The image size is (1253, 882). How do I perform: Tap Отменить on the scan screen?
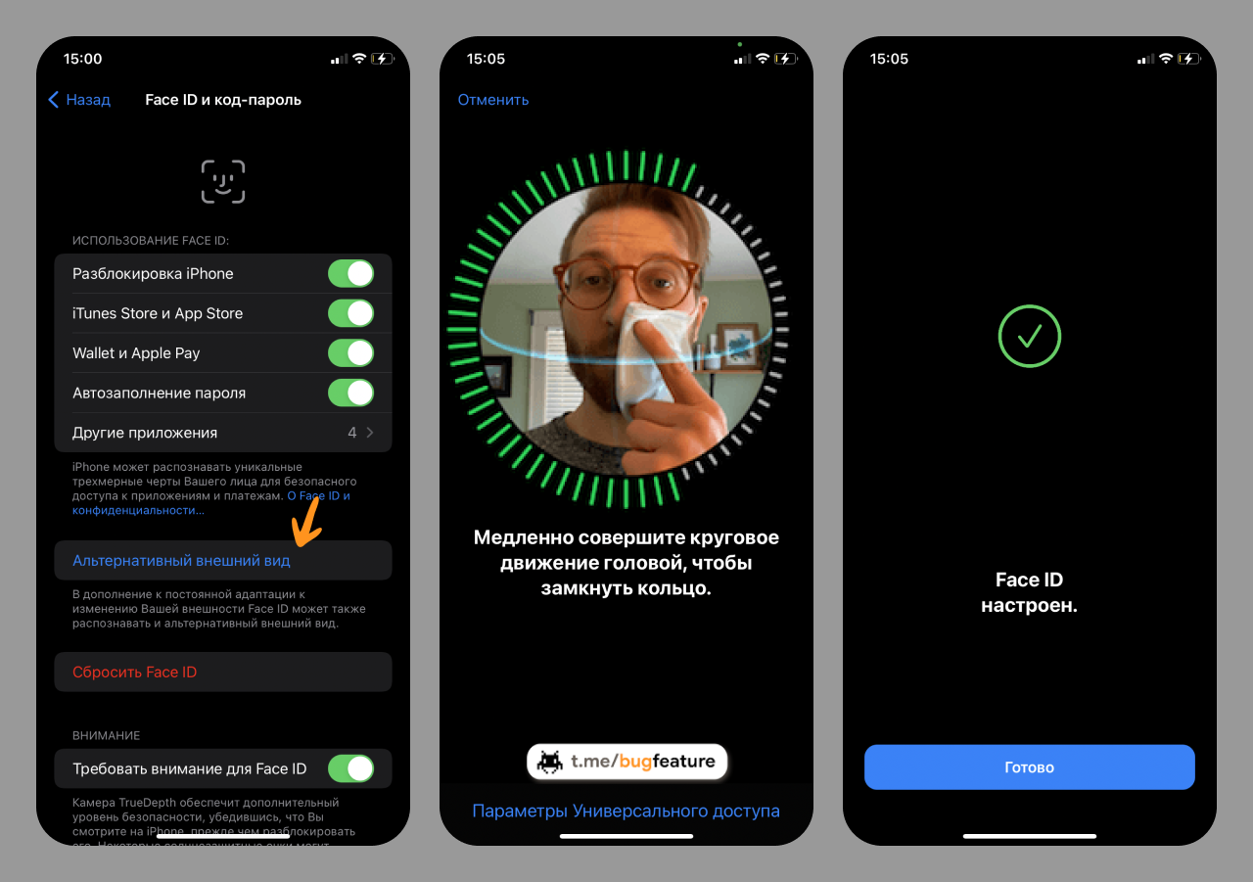[493, 100]
